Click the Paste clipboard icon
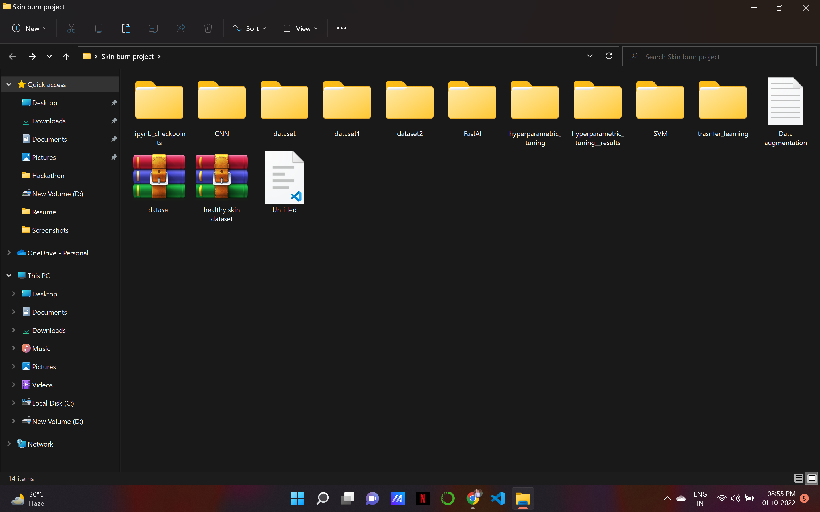 click(x=126, y=28)
